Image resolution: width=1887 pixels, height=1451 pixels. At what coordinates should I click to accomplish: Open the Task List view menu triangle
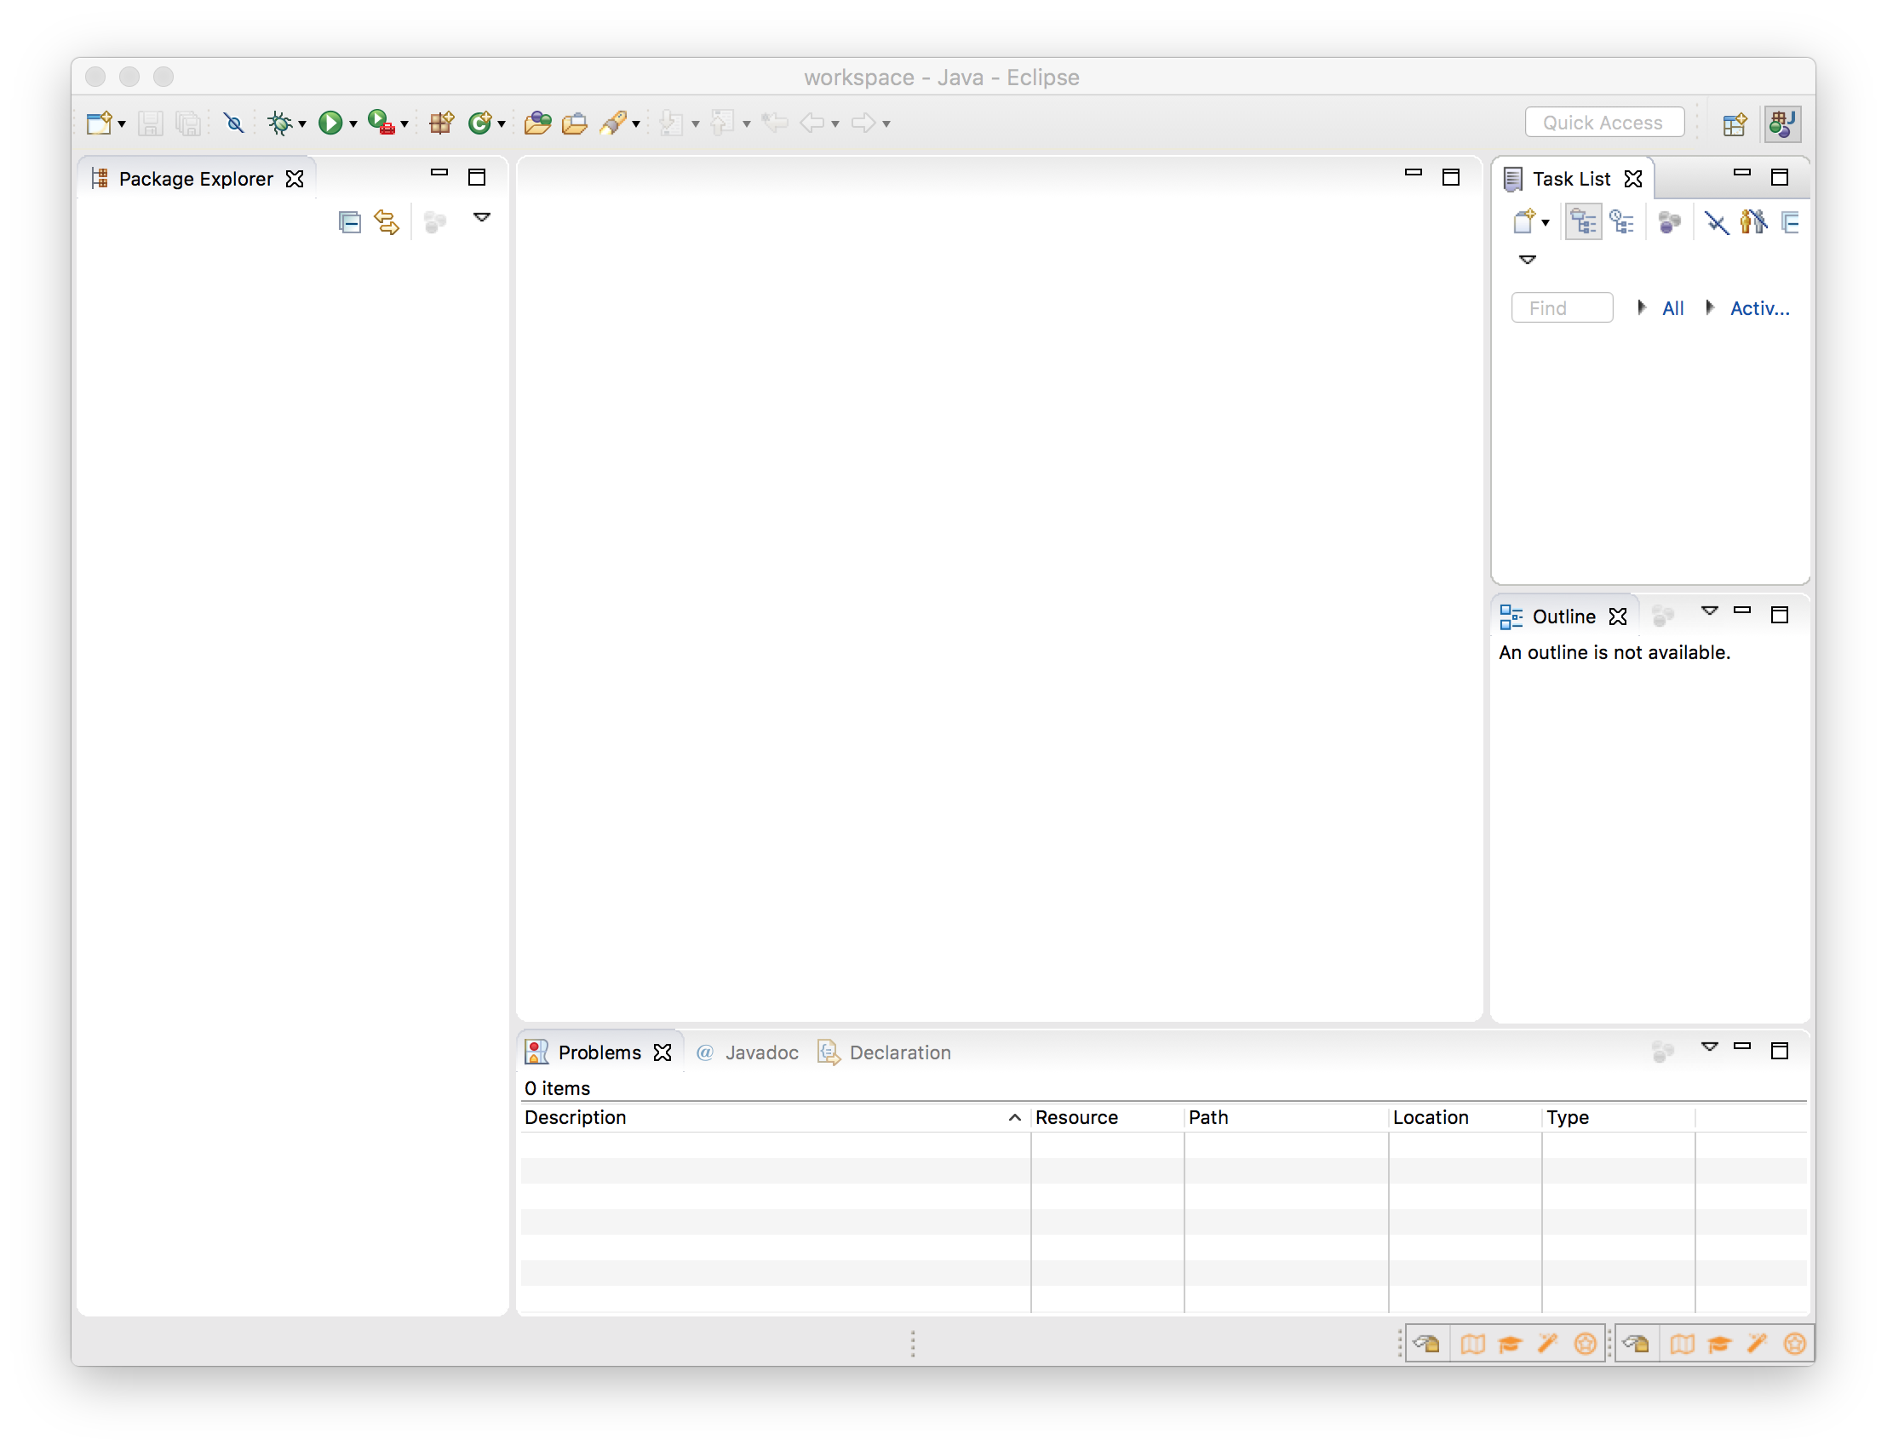pyautogui.click(x=1527, y=259)
